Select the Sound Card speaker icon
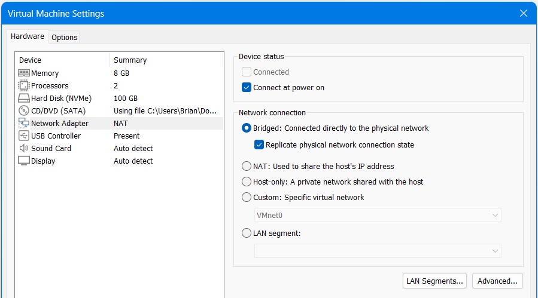The image size is (538, 298). 24,148
